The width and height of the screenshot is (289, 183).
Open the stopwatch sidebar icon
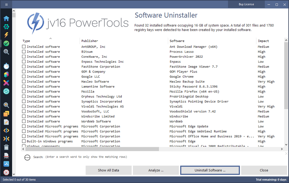6,66
